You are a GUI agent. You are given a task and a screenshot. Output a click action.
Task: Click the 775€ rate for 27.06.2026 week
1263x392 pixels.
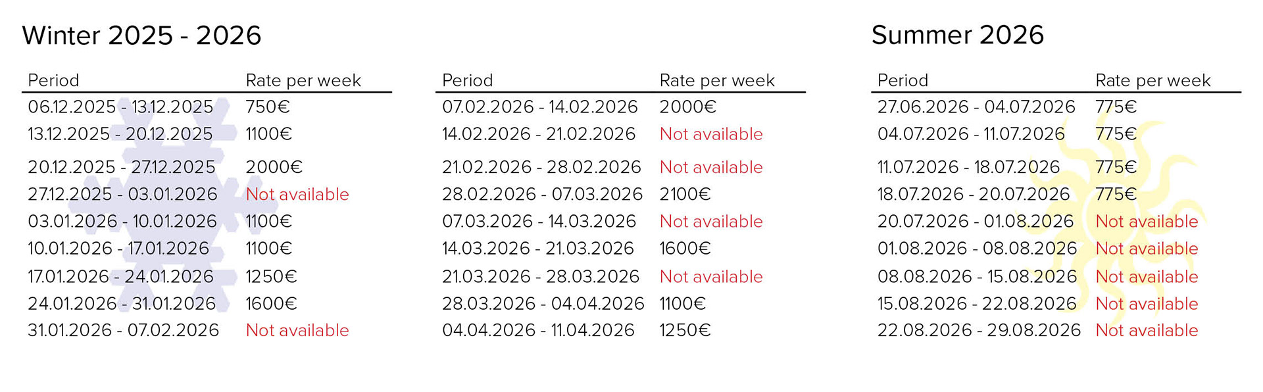click(x=1116, y=107)
